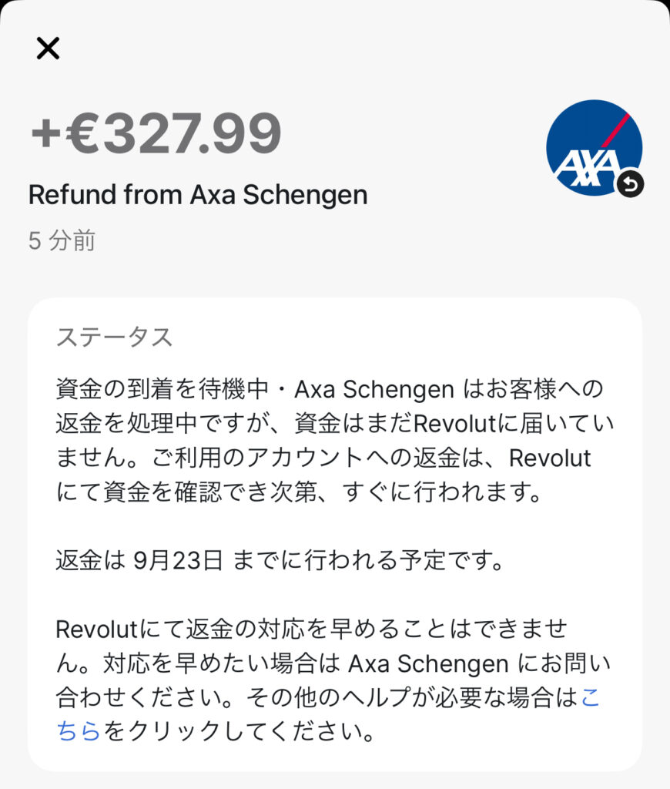
Task: Tap the 9月23日 expected refund date
Action: tap(178, 560)
